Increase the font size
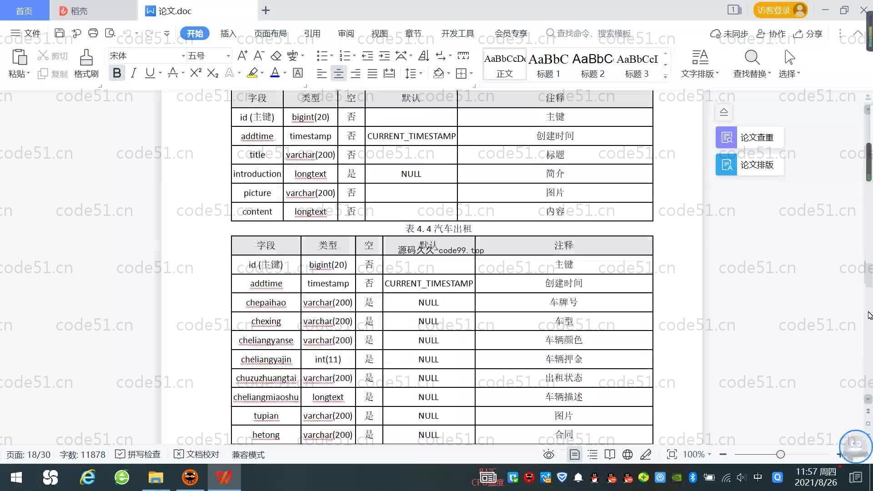This screenshot has width=873, height=491. (242, 56)
